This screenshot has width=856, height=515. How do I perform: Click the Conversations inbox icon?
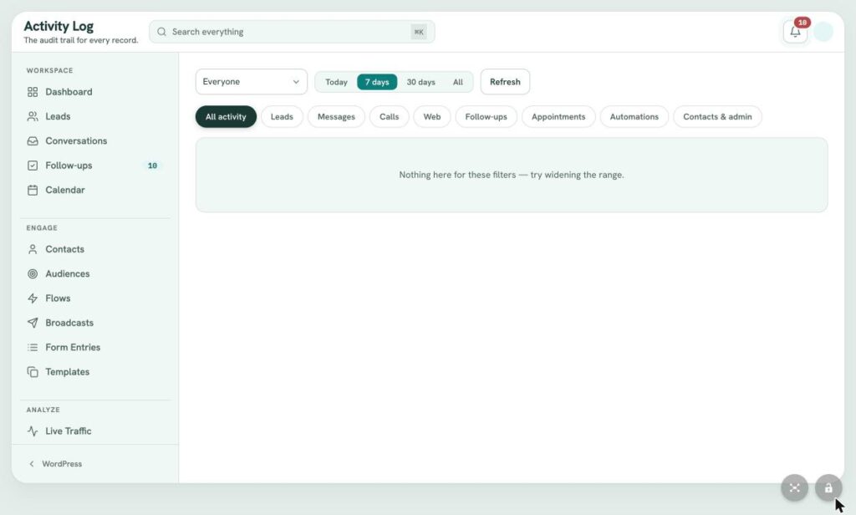[33, 141]
